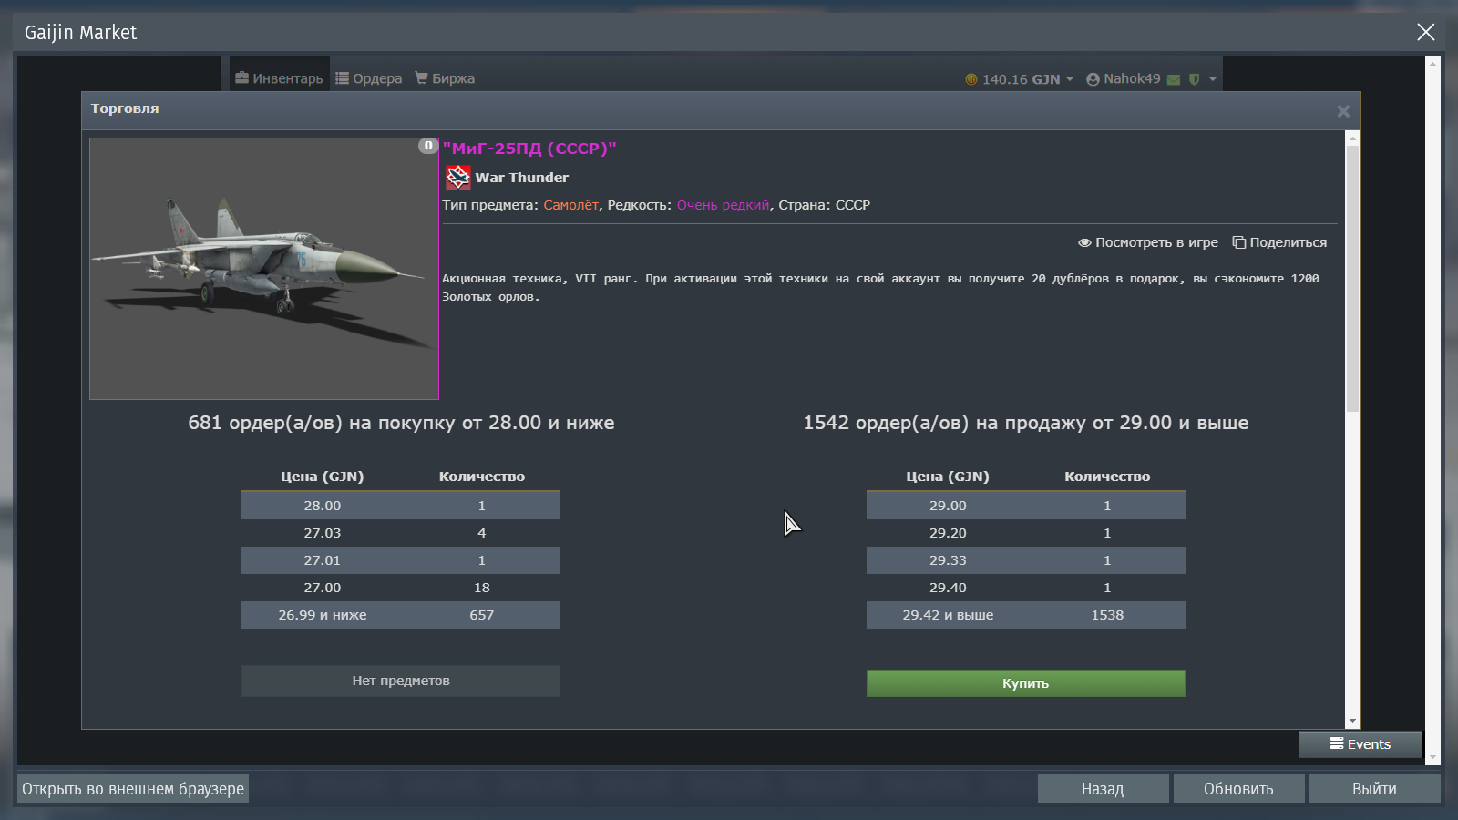Click the green shield security icon
The width and height of the screenshot is (1458, 820).
pyautogui.click(x=1194, y=79)
